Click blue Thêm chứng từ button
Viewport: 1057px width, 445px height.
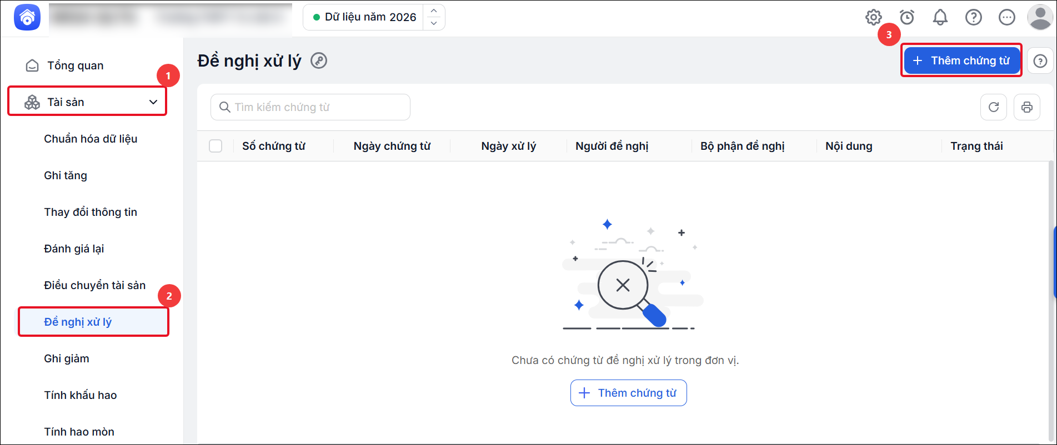(x=962, y=60)
